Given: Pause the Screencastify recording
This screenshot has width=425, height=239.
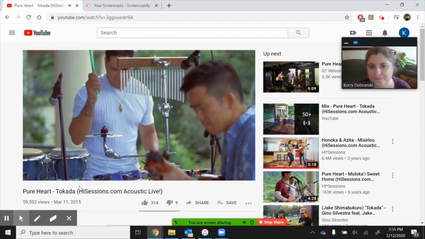Looking at the screenshot, I should pos(6,218).
